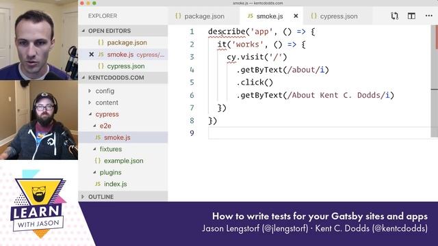
Task: Open example.json in fixtures folder
Action: (x=123, y=161)
